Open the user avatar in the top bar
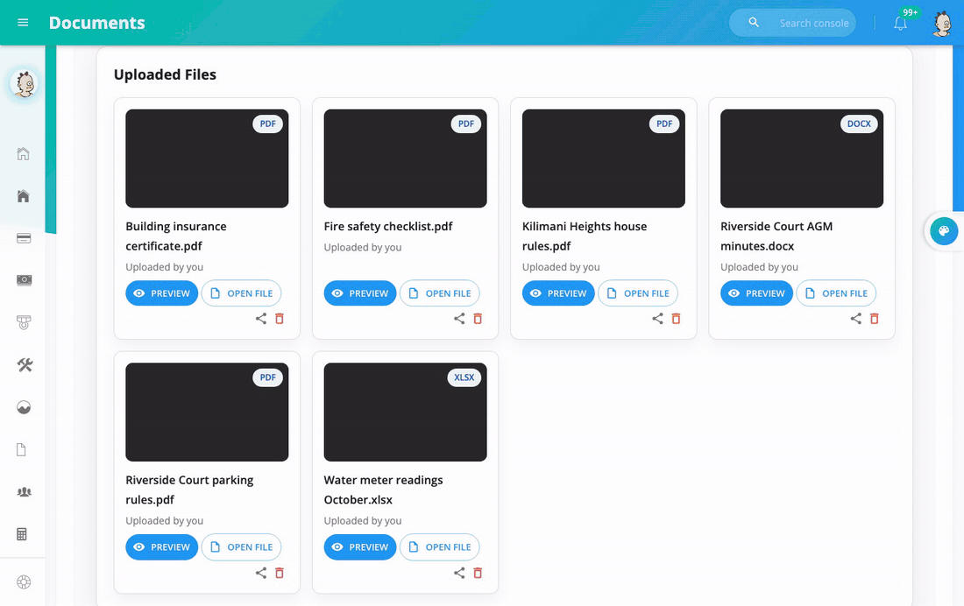 942,24
